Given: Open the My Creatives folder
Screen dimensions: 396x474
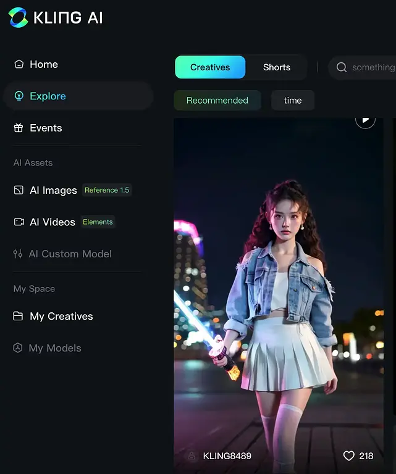Looking at the screenshot, I should (61, 316).
